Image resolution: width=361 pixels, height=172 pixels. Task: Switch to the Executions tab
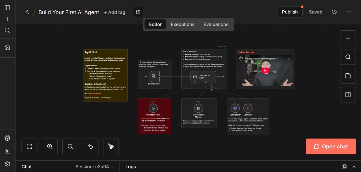click(182, 24)
